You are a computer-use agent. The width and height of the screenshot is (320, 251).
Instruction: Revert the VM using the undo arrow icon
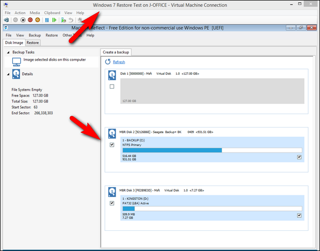[71, 20]
